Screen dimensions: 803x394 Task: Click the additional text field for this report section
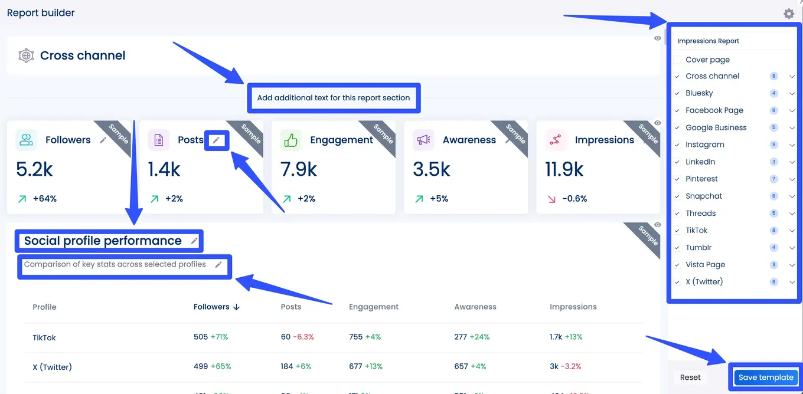point(334,98)
